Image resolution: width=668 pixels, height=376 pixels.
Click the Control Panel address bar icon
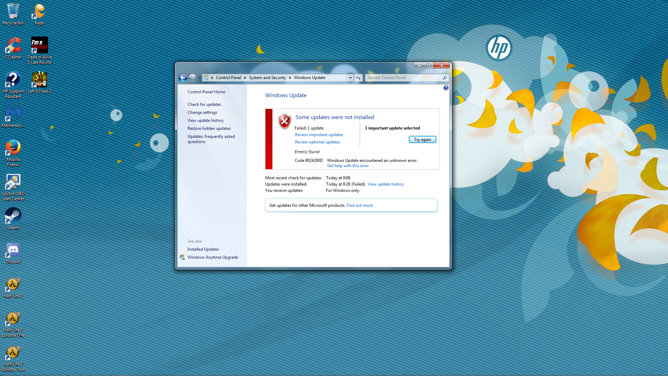[x=206, y=78]
